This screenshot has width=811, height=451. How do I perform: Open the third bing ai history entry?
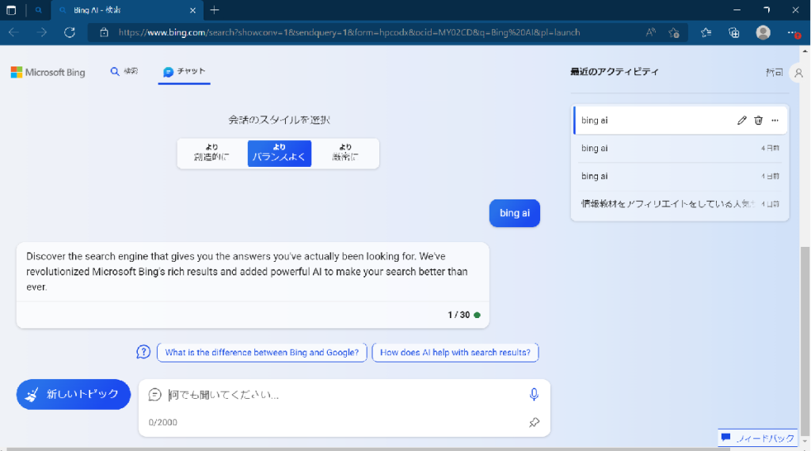pyautogui.click(x=680, y=176)
